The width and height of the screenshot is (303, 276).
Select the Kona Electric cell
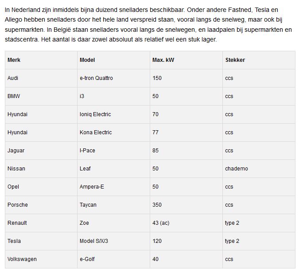[x=96, y=132]
